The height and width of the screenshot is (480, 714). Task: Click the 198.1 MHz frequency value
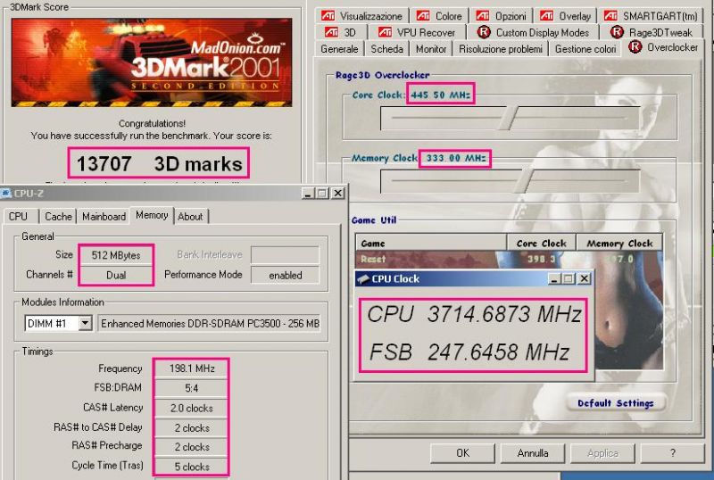tap(192, 368)
